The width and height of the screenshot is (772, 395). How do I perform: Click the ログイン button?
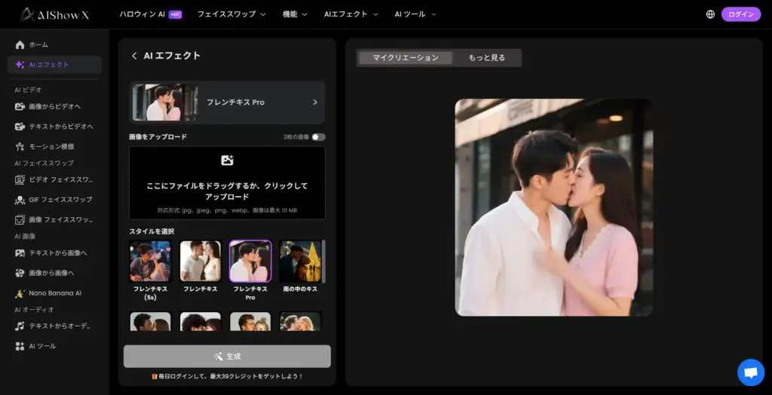click(740, 14)
